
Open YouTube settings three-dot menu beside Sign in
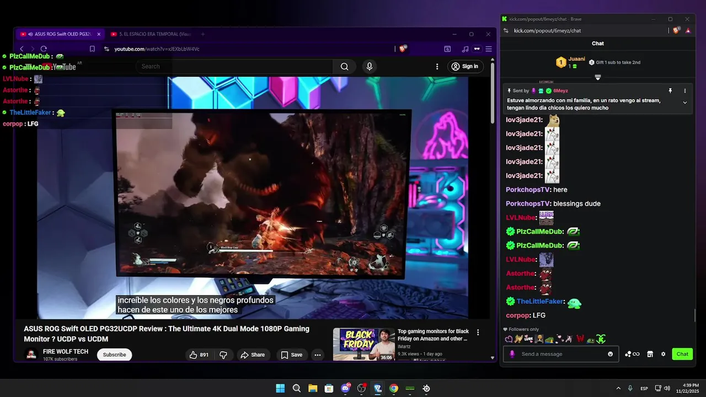tap(437, 66)
